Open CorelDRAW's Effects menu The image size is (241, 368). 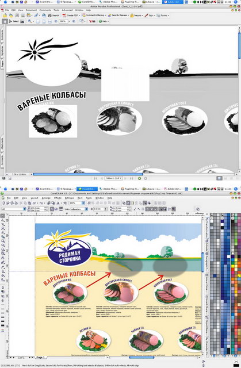(x=58, y=198)
